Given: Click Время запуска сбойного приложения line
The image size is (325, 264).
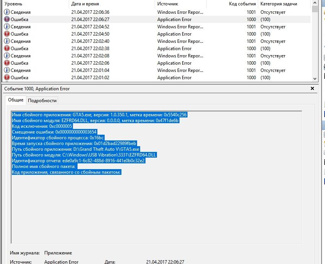Looking at the screenshot, I should click(x=74, y=143).
